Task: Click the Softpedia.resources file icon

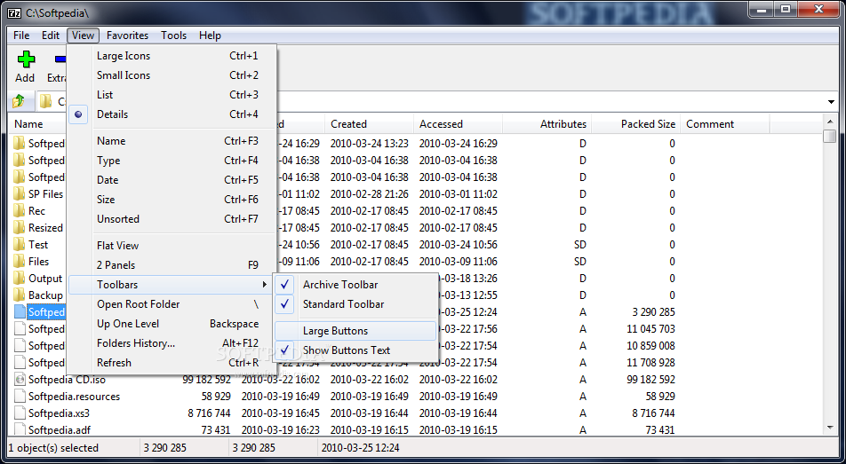Action: point(20,396)
